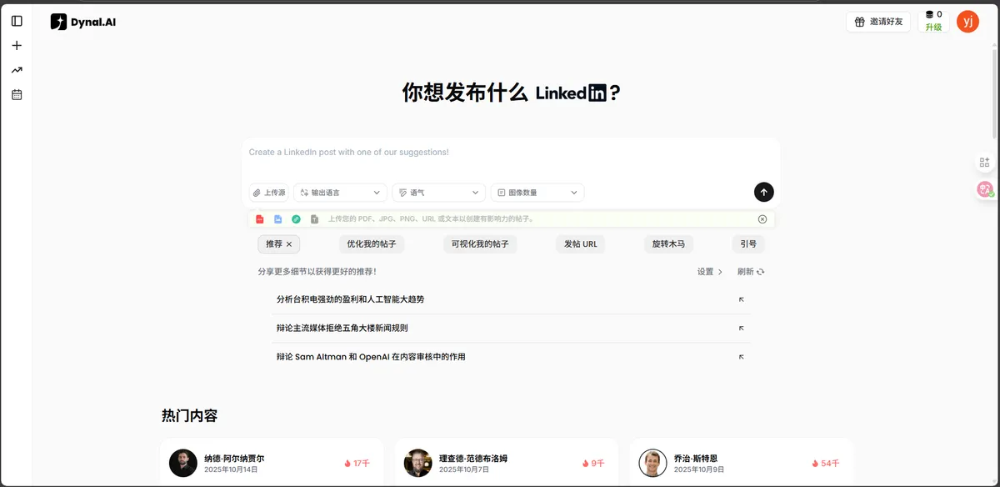Screen dimensions: 1000x487
Task: Open the trends analytics icon in sidebar
Action: (17, 70)
